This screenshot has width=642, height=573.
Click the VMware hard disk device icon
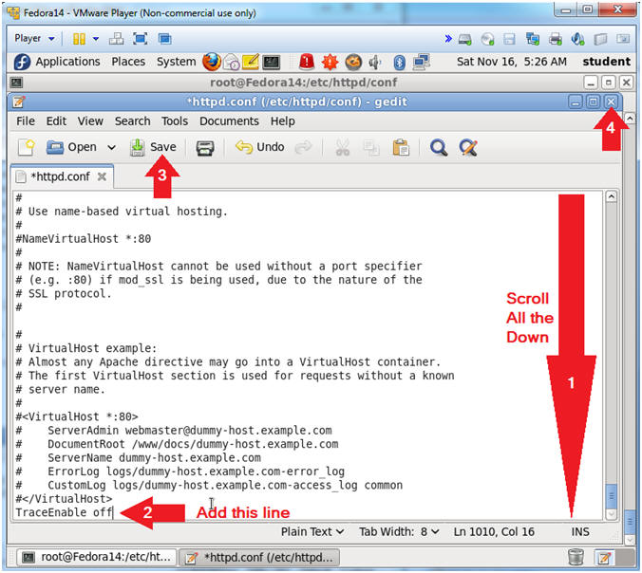pyautogui.click(x=464, y=39)
